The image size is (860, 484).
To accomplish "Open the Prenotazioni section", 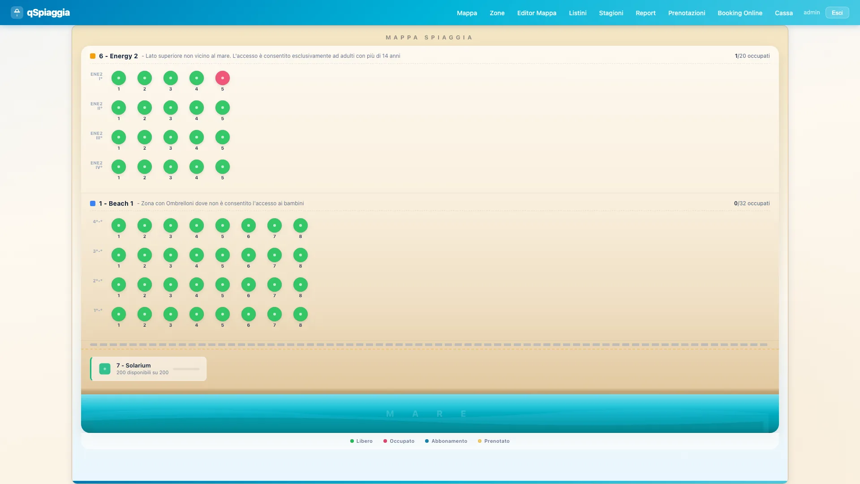I will pos(686,13).
